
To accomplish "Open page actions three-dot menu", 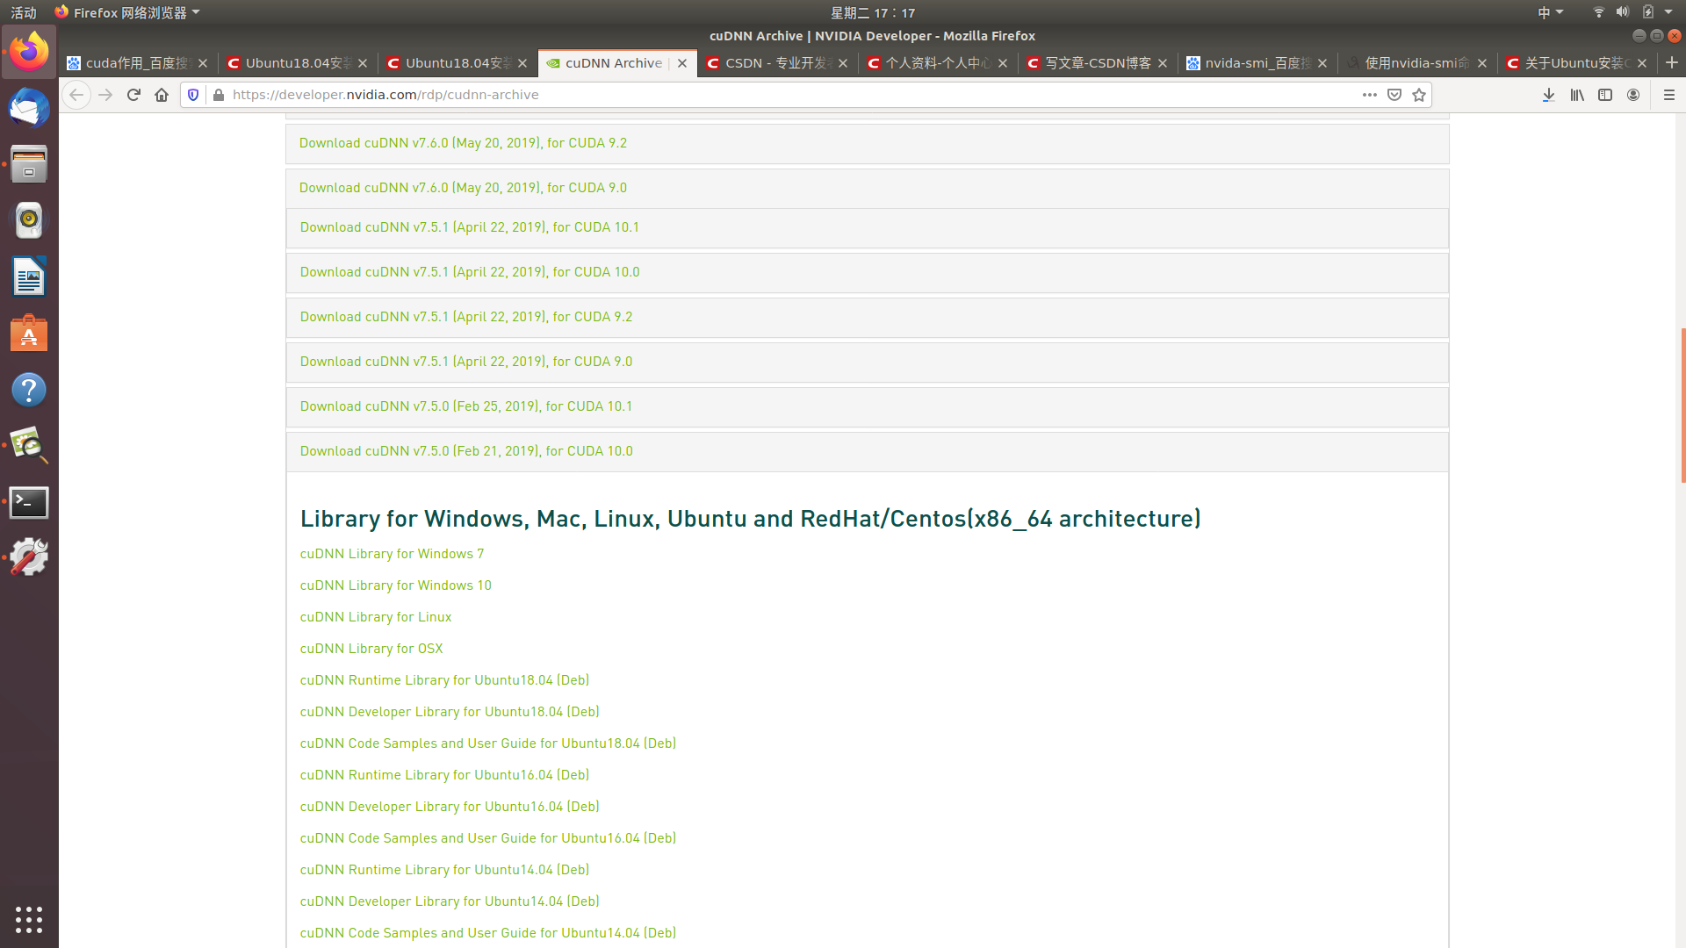I will pyautogui.click(x=1369, y=95).
